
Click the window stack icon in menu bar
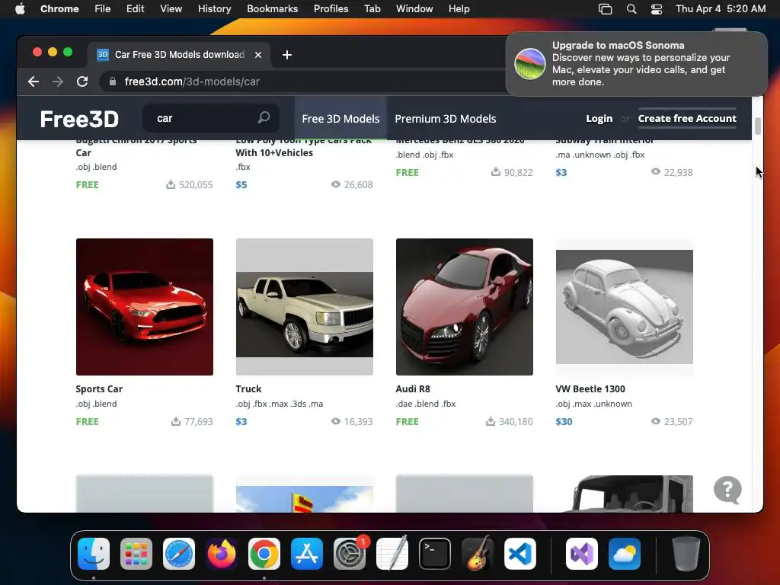pos(605,8)
